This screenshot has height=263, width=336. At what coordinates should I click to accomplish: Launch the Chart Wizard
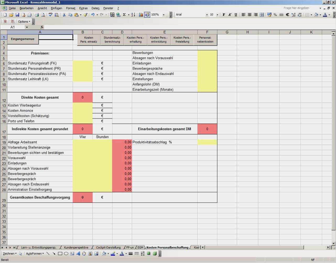(141, 15)
